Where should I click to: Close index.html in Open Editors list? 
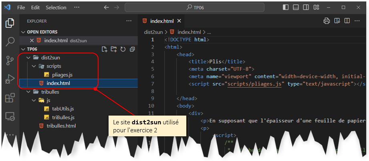click(x=32, y=41)
